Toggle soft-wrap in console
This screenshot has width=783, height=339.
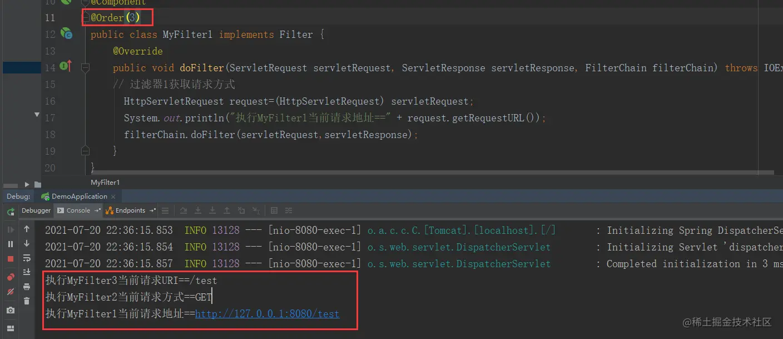click(27, 258)
